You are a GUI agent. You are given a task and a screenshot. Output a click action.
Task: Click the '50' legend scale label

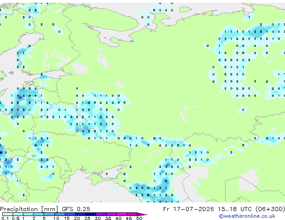point(139,218)
